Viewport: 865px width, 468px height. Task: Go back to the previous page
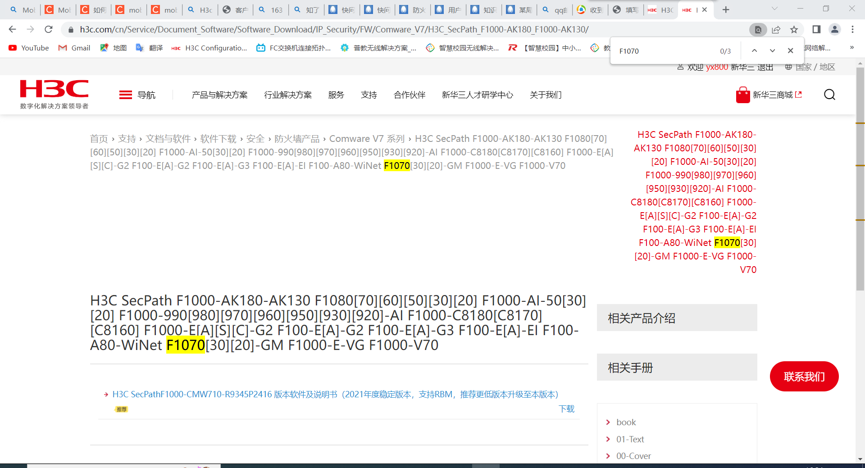(x=12, y=29)
